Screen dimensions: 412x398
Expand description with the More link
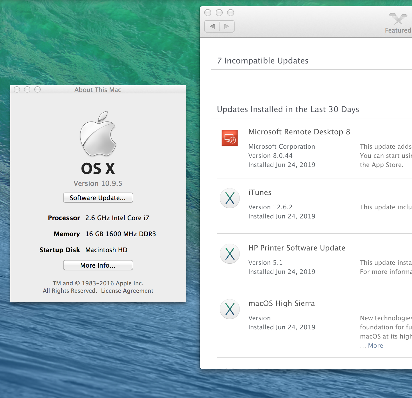pyautogui.click(x=375, y=345)
